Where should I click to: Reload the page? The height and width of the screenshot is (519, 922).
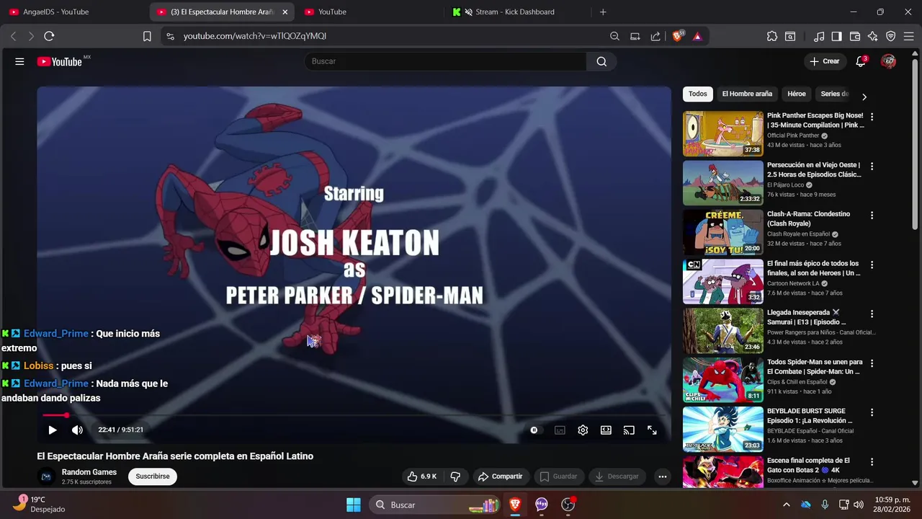[49, 36]
